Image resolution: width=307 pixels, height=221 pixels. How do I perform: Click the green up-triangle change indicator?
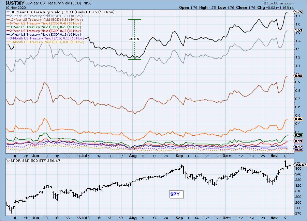[x=293, y=8]
